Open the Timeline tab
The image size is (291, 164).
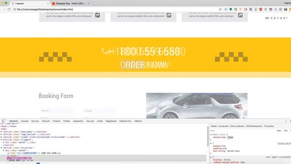(56, 121)
